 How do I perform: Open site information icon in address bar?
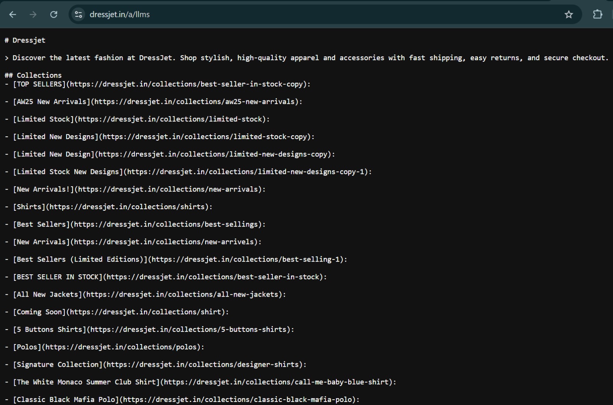point(79,15)
